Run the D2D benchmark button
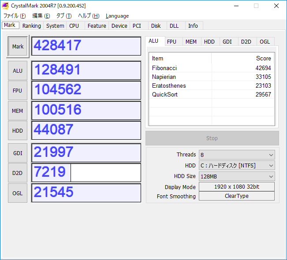This screenshot has height=260, width=287. 18,173
